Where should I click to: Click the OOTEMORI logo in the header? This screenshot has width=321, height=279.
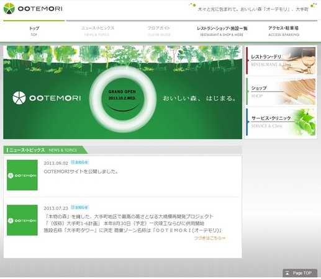coord(33,9)
